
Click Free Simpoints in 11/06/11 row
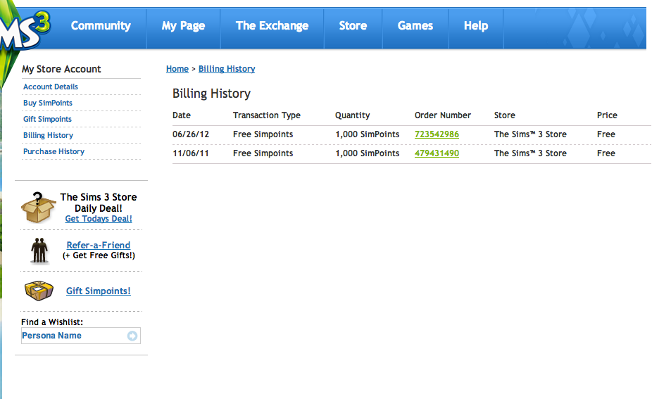click(263, 153)
